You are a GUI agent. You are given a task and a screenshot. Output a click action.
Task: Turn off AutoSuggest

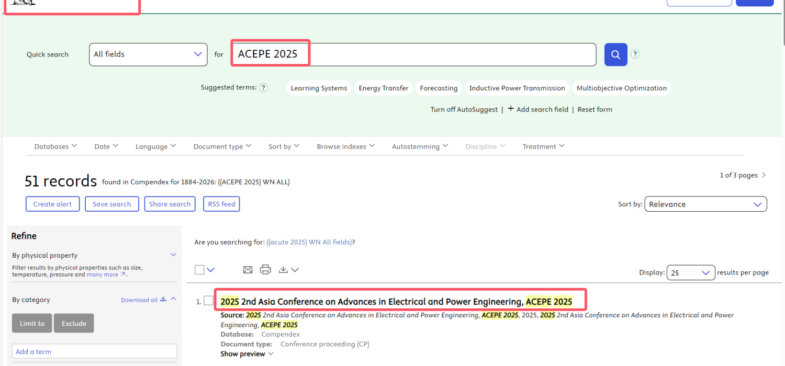click(x=464, y=109)
